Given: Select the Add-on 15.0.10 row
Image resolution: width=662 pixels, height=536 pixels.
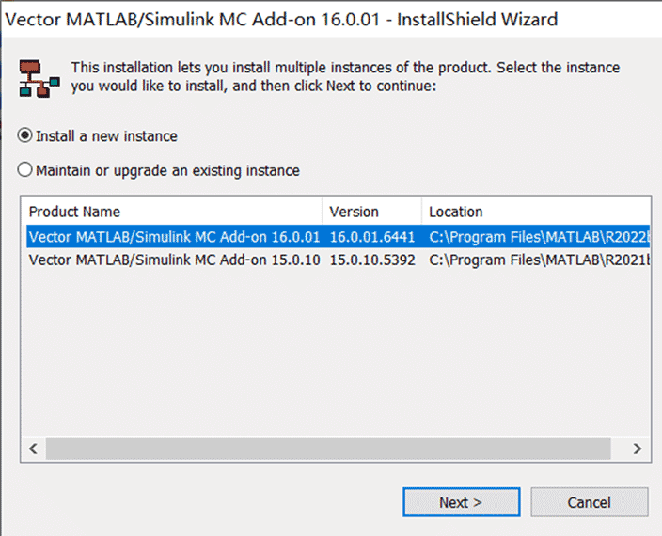Looking at the screenshot, I should pos(338,260).
